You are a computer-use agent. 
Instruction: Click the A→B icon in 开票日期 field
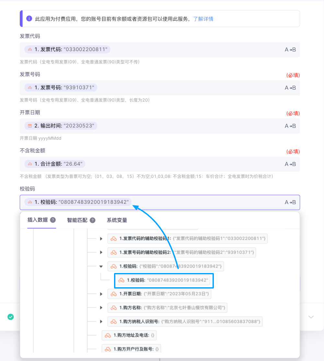(290, 126)
